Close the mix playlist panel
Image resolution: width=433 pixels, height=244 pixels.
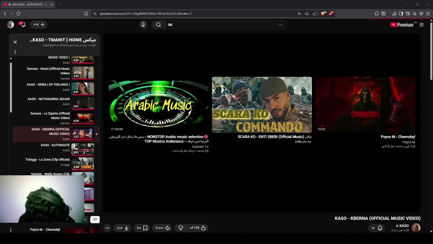click(15, 42)
